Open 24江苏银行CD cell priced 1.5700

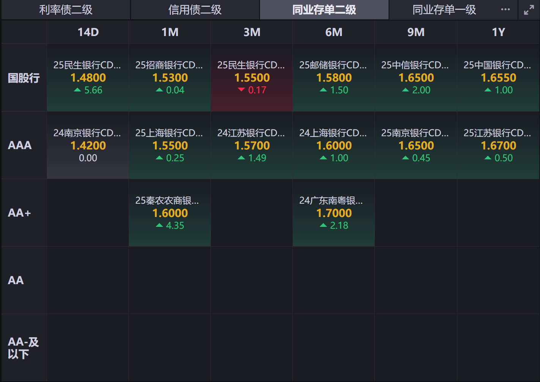point(252,145)
